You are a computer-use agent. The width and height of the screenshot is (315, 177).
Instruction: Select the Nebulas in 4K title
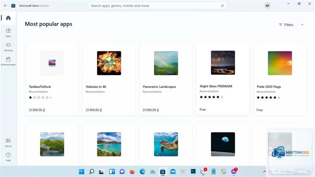tap(96, 87)
